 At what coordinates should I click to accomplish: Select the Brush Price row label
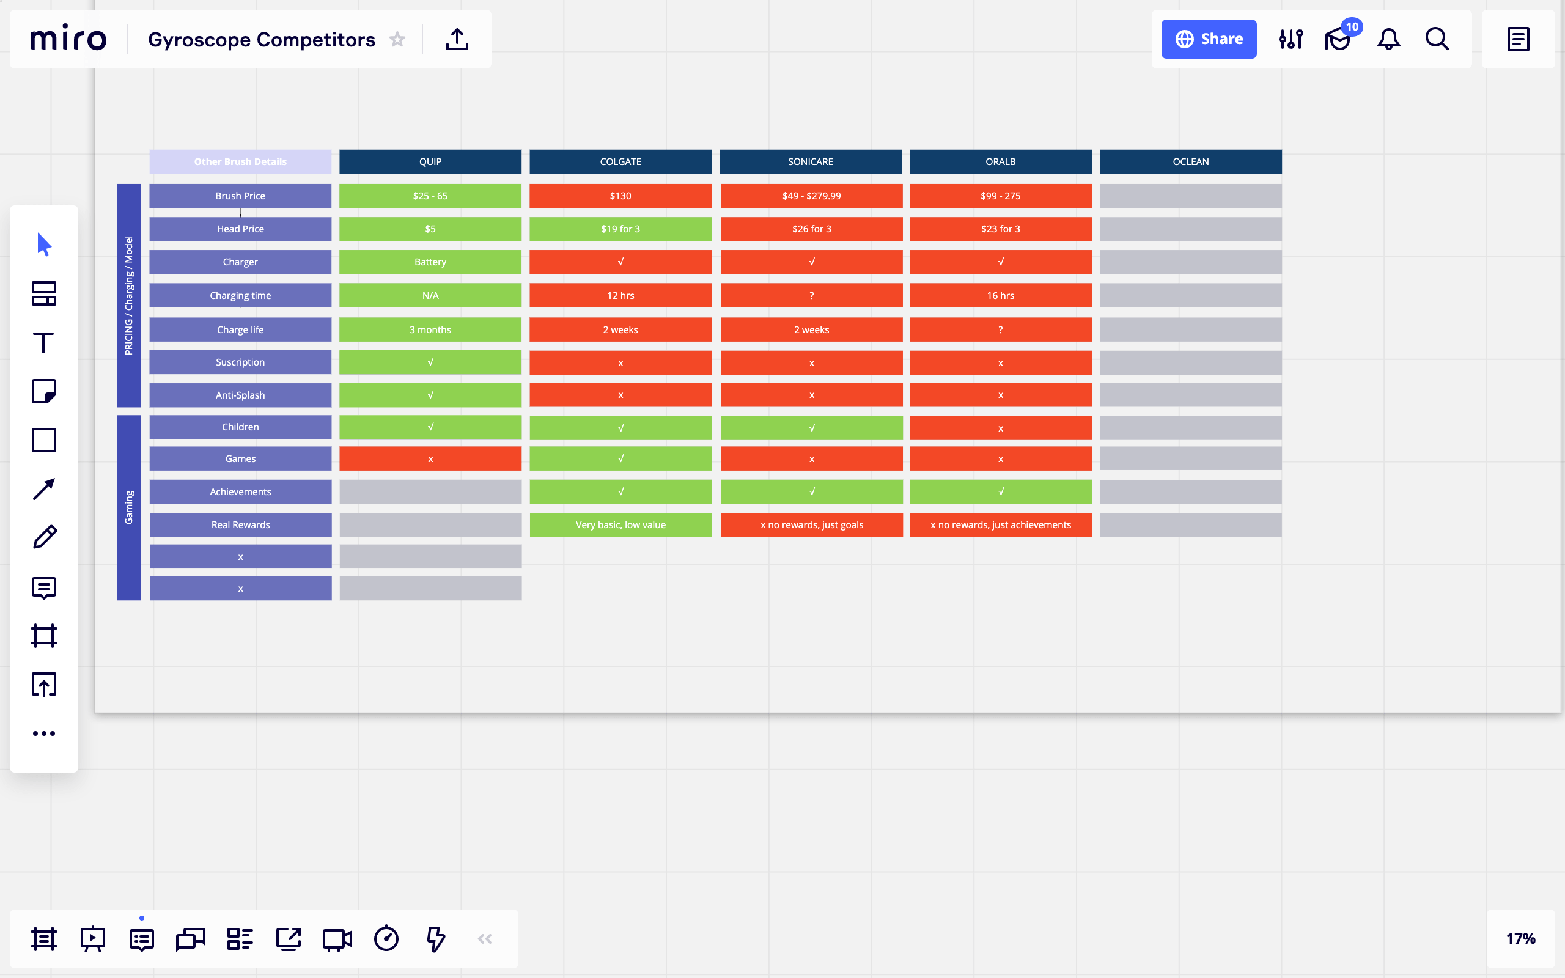point(240,196)
